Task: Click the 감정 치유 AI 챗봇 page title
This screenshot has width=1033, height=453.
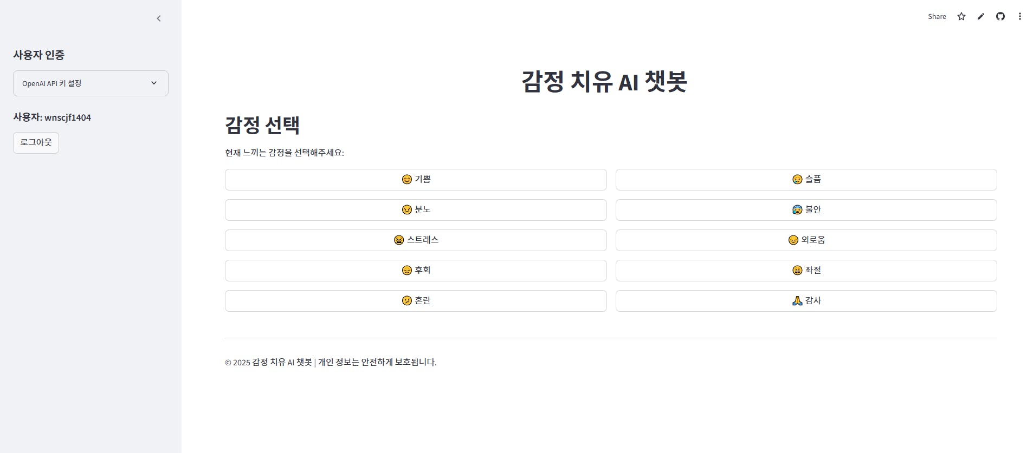Action: point(604,82)
